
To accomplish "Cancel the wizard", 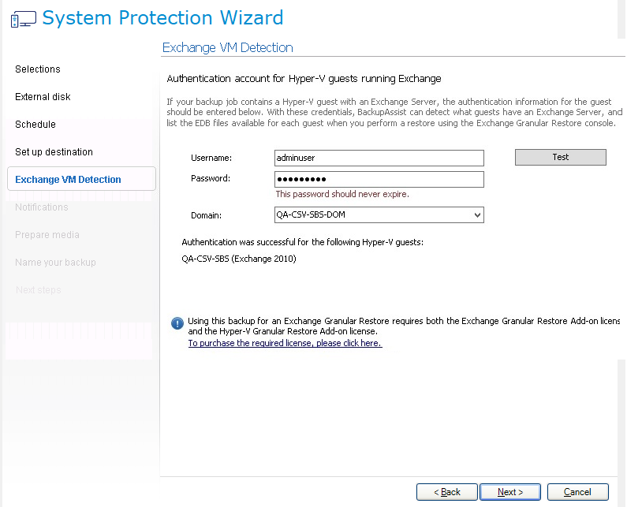I will point(577,492).
